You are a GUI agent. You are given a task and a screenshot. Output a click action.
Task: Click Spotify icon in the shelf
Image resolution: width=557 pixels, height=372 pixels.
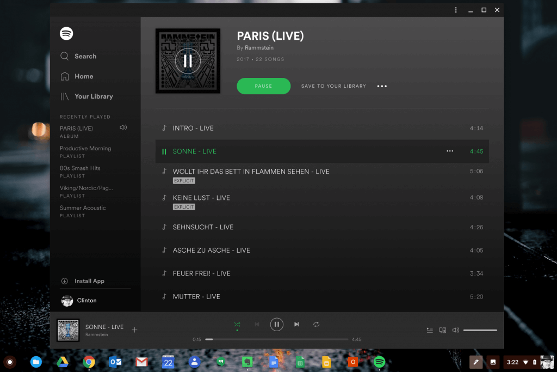[x=379, y=362]
